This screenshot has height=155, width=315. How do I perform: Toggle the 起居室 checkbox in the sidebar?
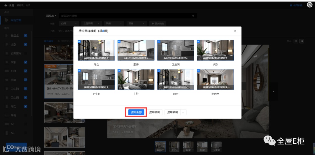pyautogui.click(x=25, y=36)
